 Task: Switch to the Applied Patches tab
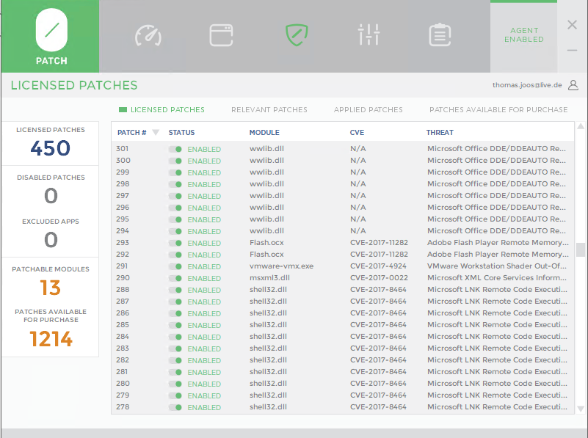(368, 110)
